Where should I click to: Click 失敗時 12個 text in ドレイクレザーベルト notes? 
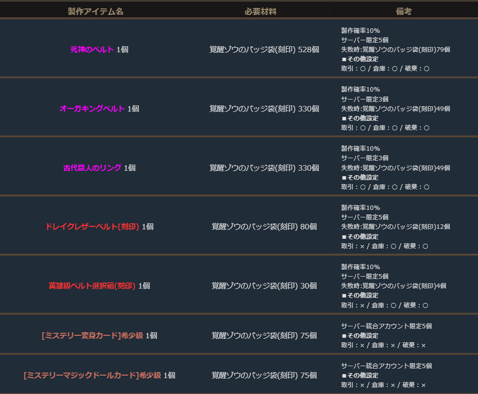pyautogui.click(x=395, y=227)
